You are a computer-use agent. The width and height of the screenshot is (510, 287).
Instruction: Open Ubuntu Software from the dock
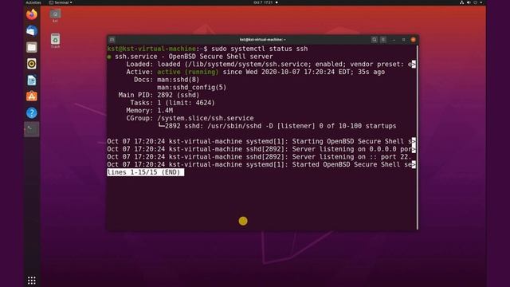click(x=32, y=96)
